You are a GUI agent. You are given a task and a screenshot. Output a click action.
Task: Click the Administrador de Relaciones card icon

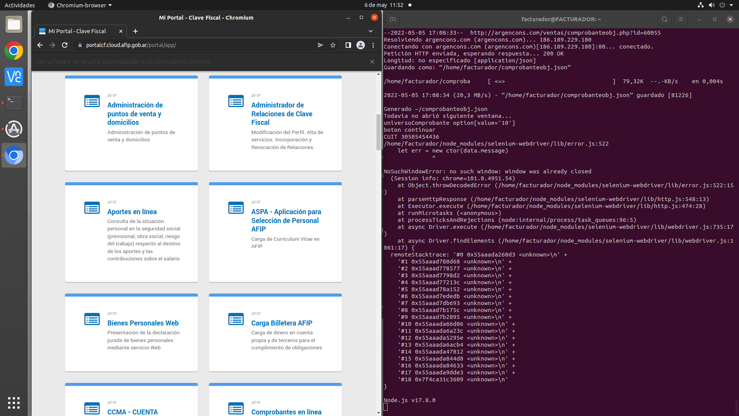pos(236,101)
